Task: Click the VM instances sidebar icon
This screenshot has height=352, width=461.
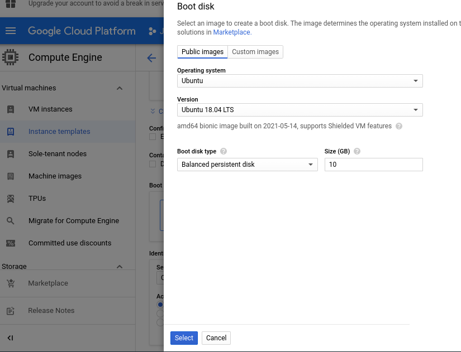Action: (x=11, y=109)
